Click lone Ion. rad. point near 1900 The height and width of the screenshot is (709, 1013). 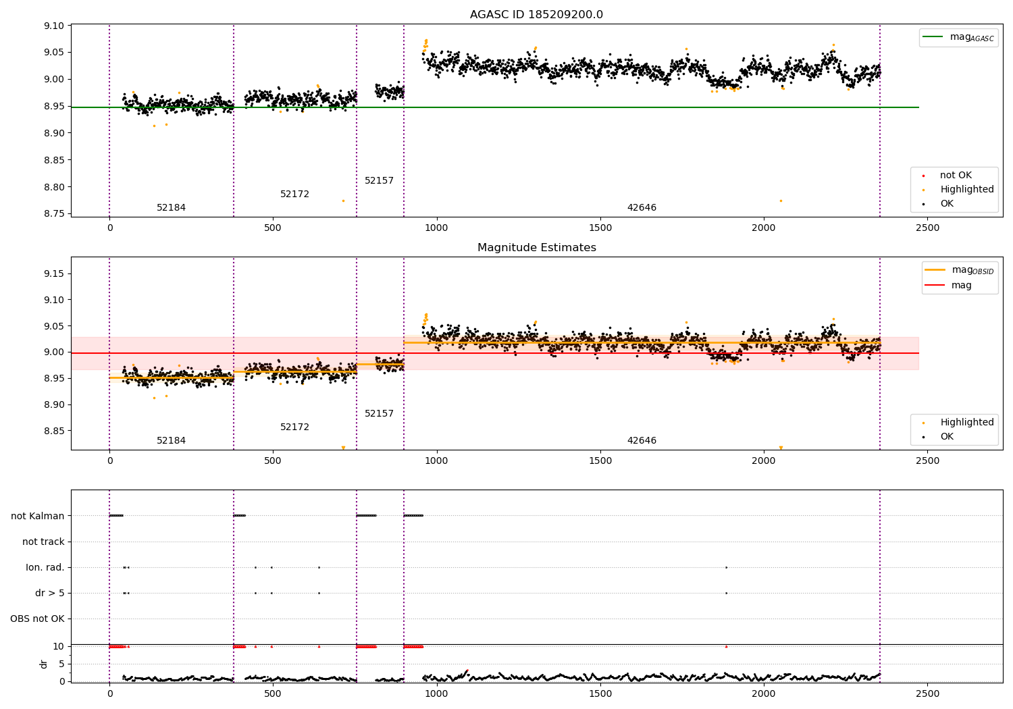pyautogui.click(x=726, y=568)
